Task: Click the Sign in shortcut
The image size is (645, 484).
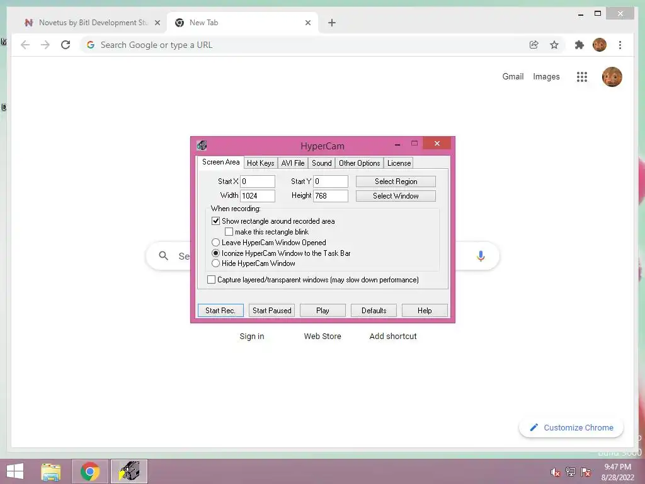Action: [x=252, y=337]
